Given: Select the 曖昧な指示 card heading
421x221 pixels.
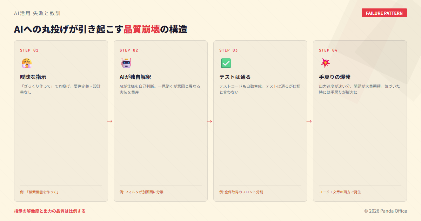Looking at the screenshot, I should [x=33, y=77].
